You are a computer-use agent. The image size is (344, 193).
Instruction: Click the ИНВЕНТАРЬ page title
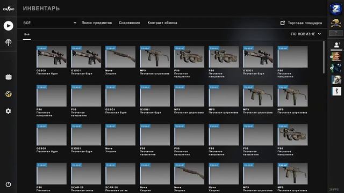pos(41,9)
